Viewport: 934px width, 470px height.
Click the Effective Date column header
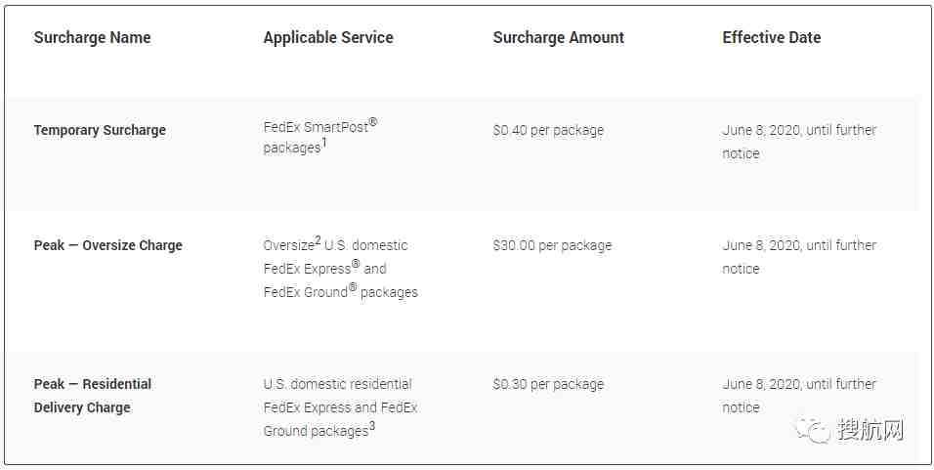point(772,37)
